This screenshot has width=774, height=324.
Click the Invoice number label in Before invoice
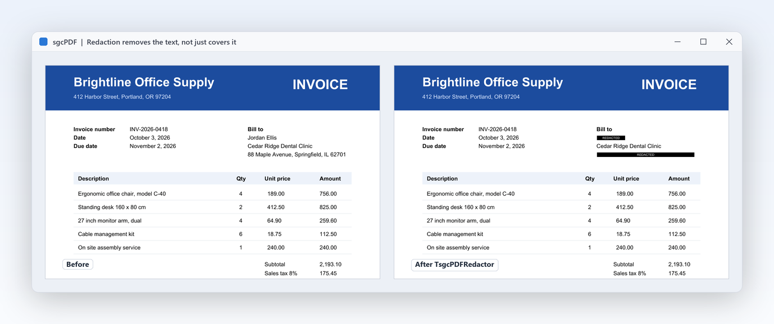coord(94,129)
